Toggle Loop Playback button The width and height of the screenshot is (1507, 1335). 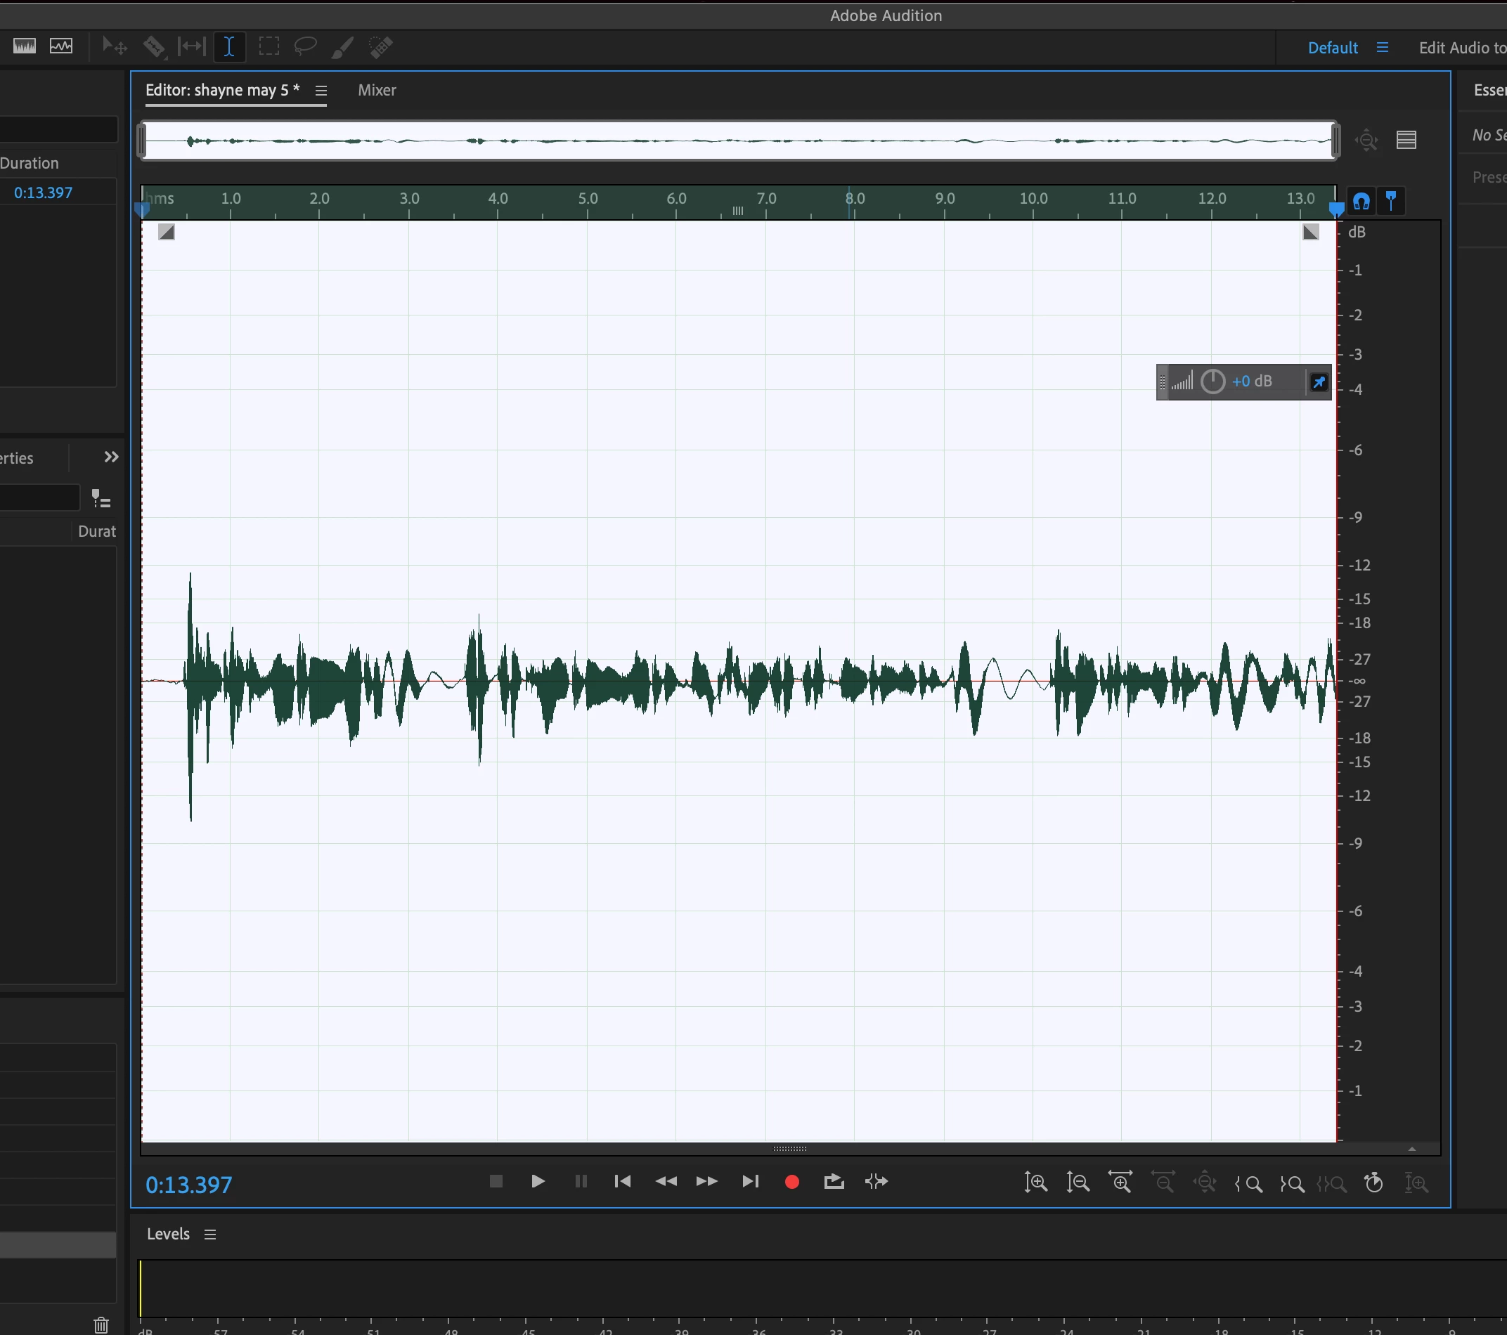pyautogui.click(x=834, y=1183)
